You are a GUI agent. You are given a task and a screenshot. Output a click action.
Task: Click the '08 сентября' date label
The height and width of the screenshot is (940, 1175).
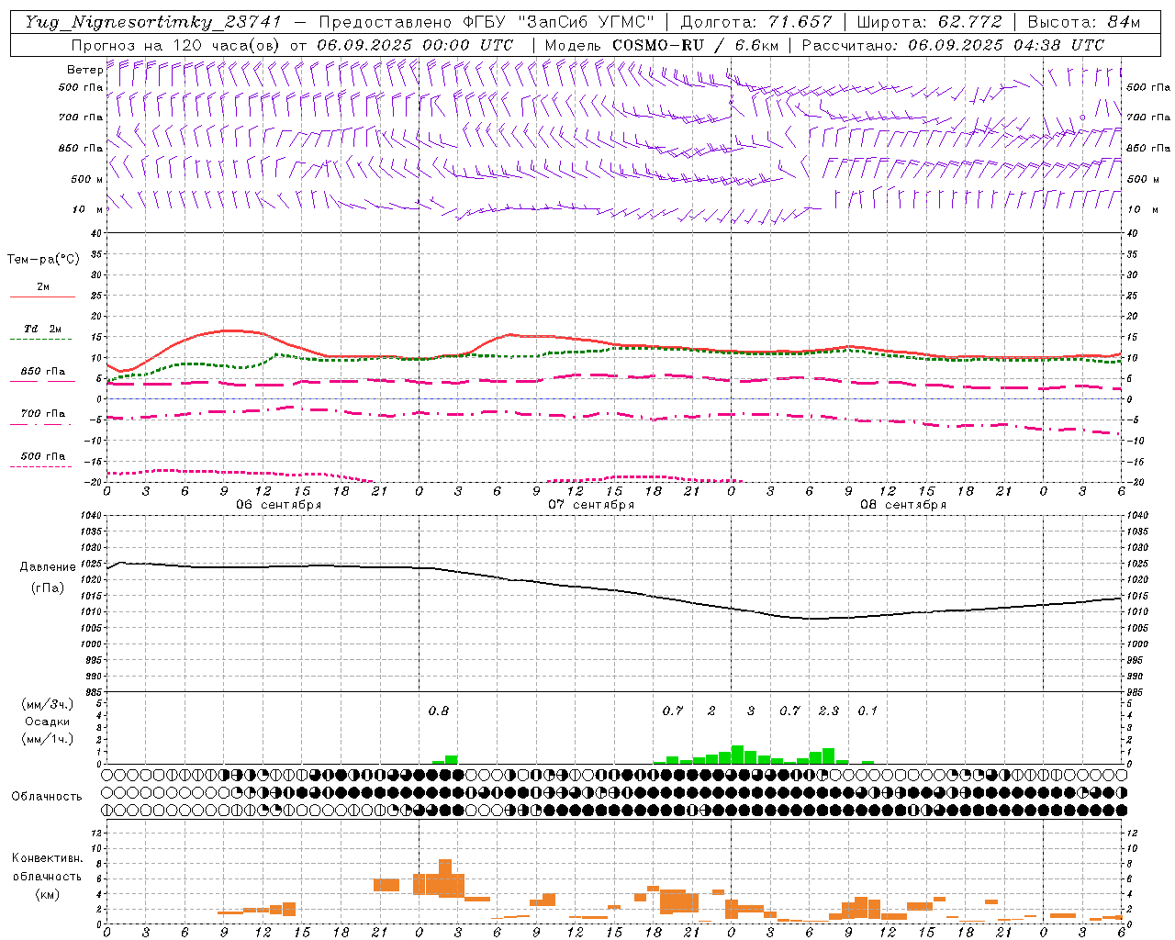[903, 505]
